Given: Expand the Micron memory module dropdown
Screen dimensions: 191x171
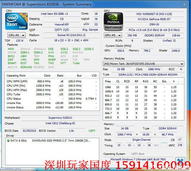Looking at the screenshot, I should (143, 64).
